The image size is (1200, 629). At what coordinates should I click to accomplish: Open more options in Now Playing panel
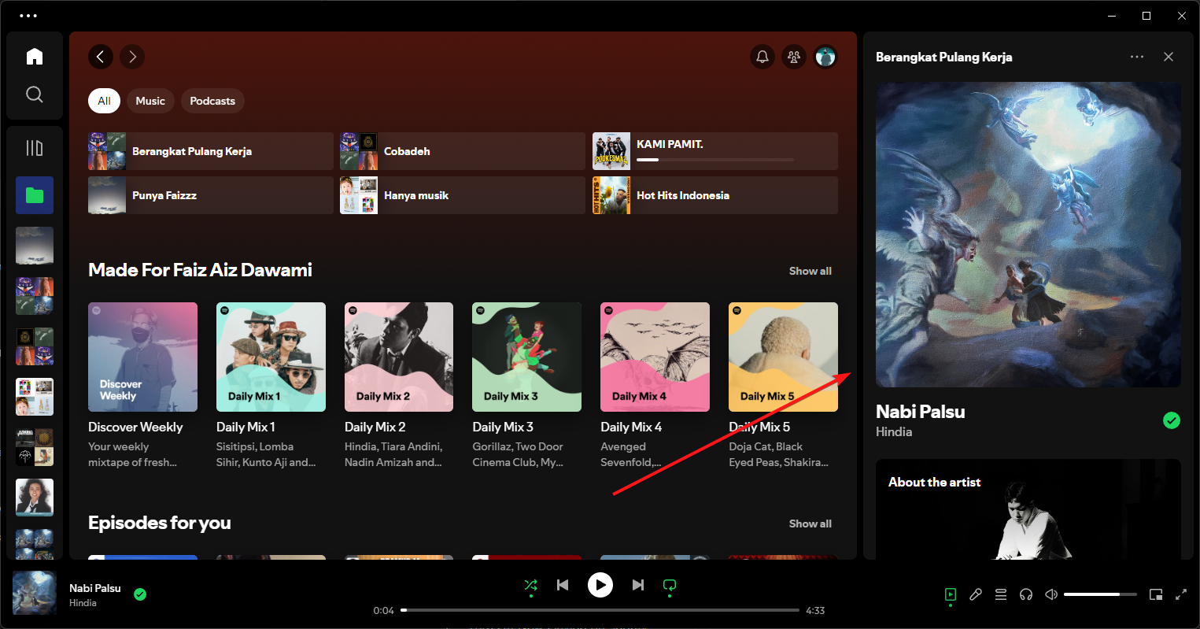1137,57
